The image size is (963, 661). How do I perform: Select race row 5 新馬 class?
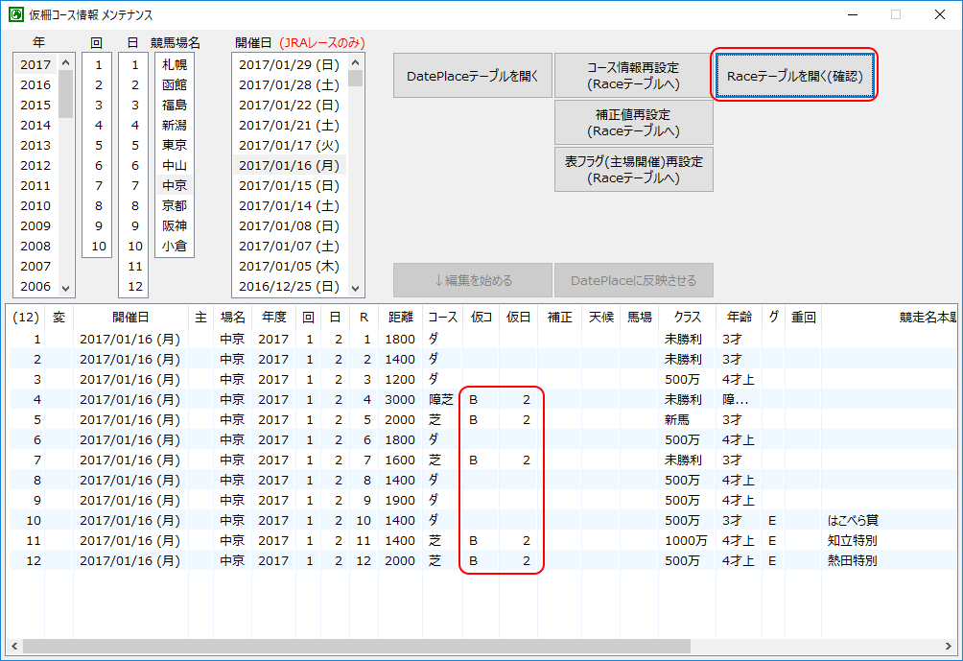point(482,419)
